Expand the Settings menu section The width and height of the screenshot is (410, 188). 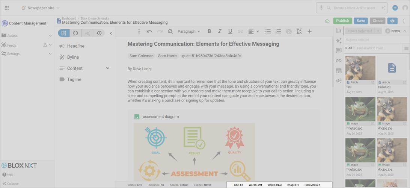26,54
